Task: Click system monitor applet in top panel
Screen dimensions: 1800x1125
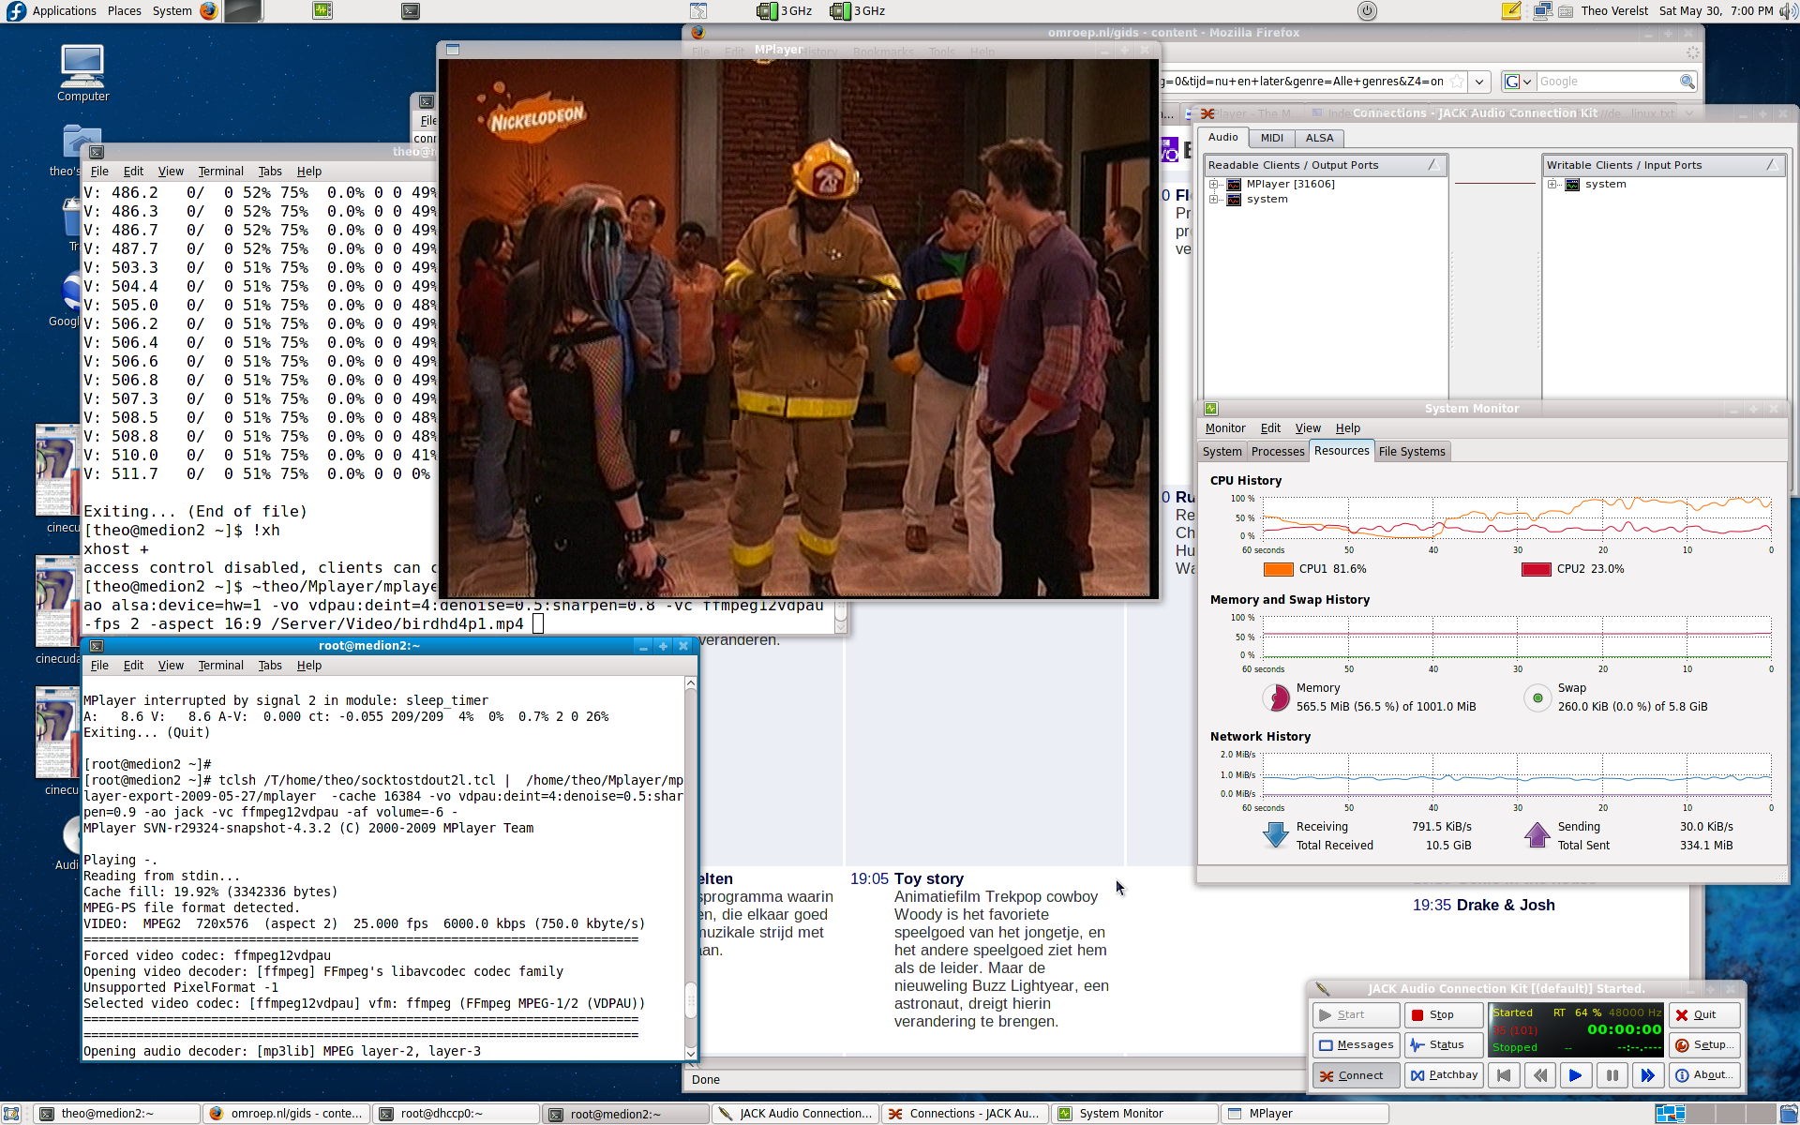Action: 322,11
